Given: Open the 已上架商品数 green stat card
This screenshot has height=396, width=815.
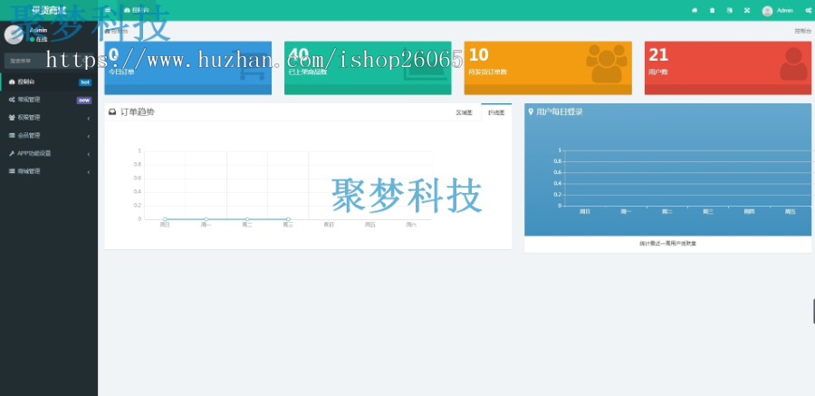Looking at the screenshot, I should tap(368, 68).
